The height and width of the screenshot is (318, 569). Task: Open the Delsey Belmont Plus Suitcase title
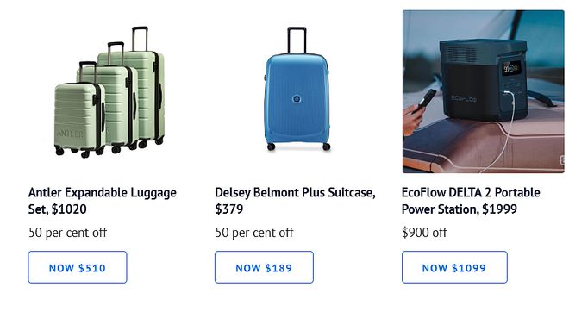[x=295, y=201]
